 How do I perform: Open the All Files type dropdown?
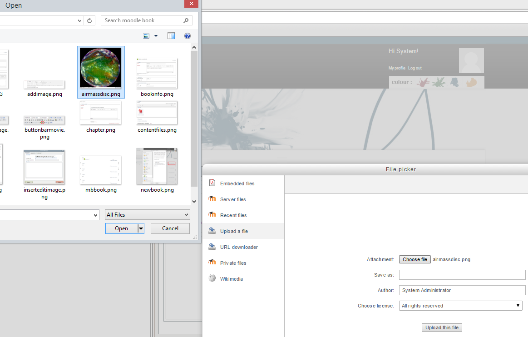[148, 215]
